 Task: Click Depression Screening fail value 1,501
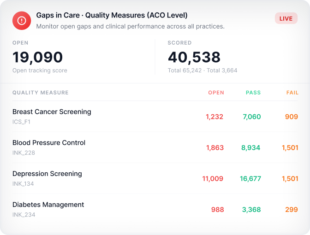pos(290,179)
